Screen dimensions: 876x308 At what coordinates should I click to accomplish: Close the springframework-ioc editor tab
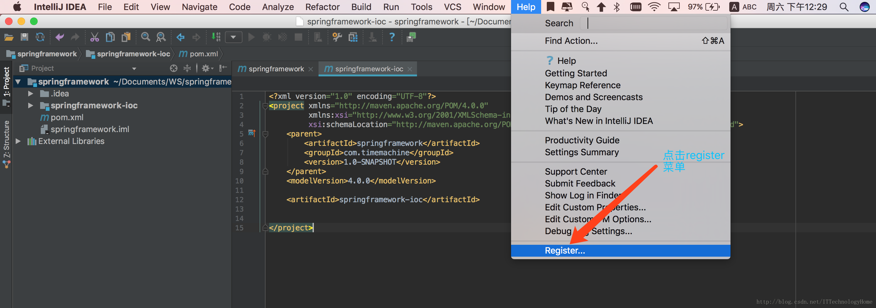point(410,69)
